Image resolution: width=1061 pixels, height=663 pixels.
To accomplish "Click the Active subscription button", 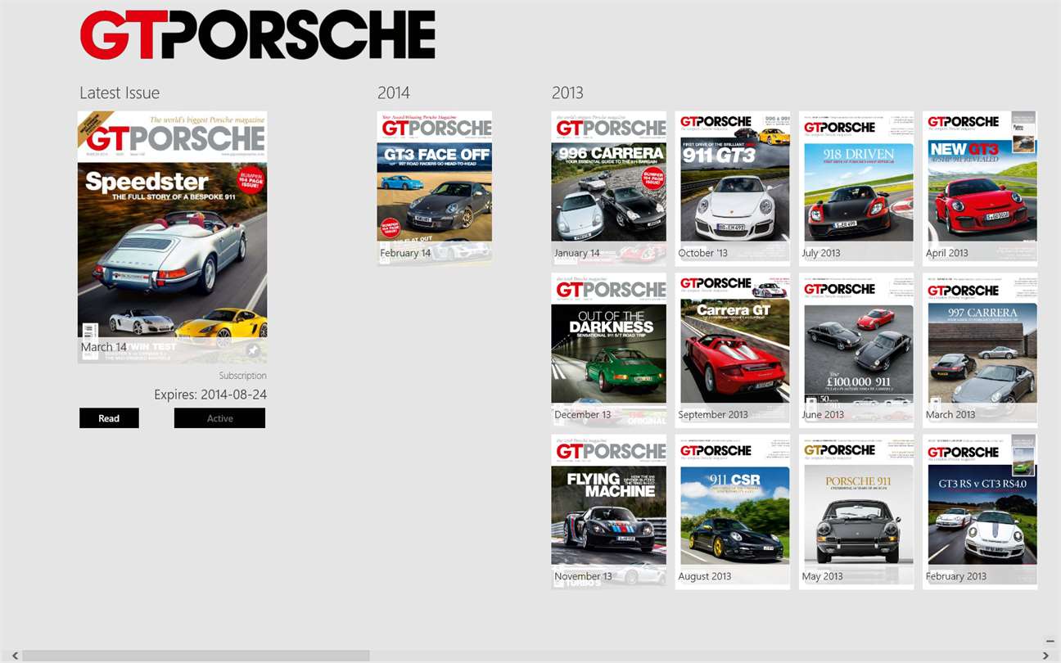I will 219,418.
